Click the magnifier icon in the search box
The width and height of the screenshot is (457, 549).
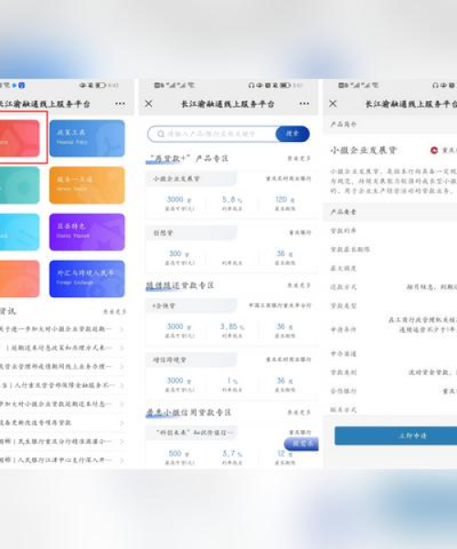pos(161,135)
